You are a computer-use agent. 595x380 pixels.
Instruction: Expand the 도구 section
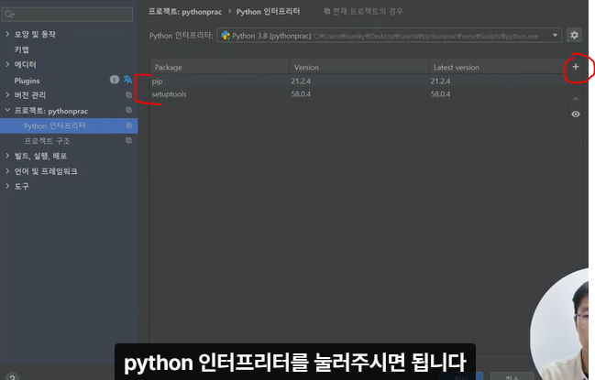[7, 186]
